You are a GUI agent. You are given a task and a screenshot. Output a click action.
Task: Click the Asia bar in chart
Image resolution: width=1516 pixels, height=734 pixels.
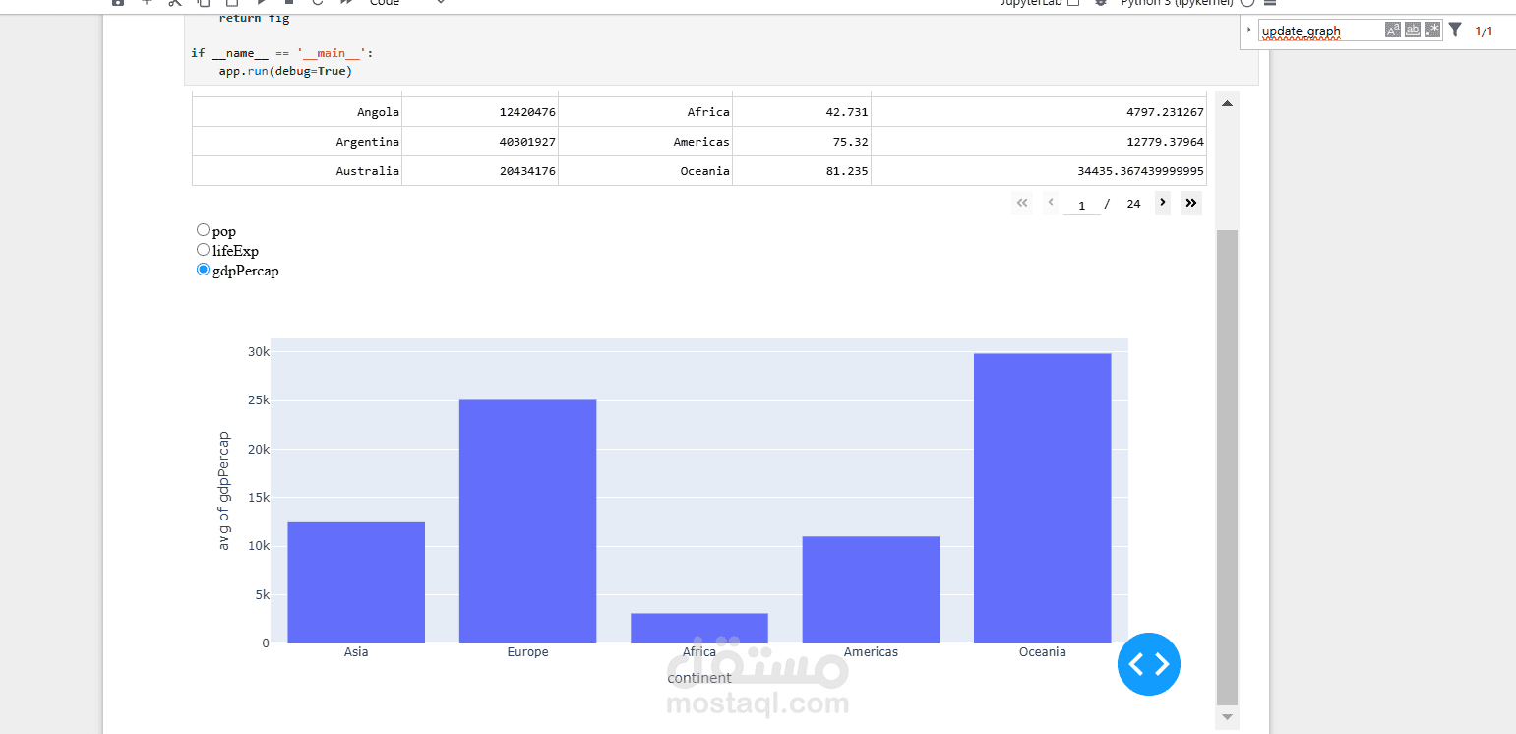point(356,582)
